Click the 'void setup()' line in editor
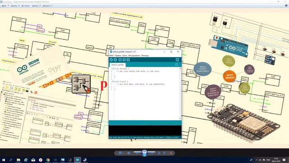 coord(121,68)
